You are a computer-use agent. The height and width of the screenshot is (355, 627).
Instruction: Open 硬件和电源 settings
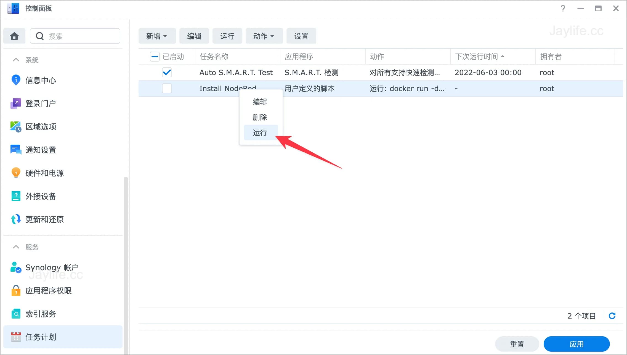(44, 173)
